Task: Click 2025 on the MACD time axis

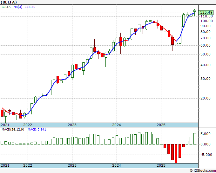Action: pos(161,165)
